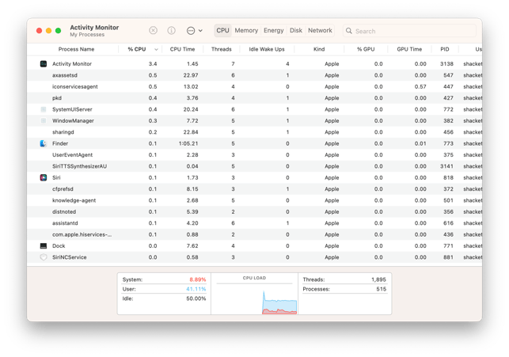
Task: Open the Energy tab
Action: coord(274,31)
